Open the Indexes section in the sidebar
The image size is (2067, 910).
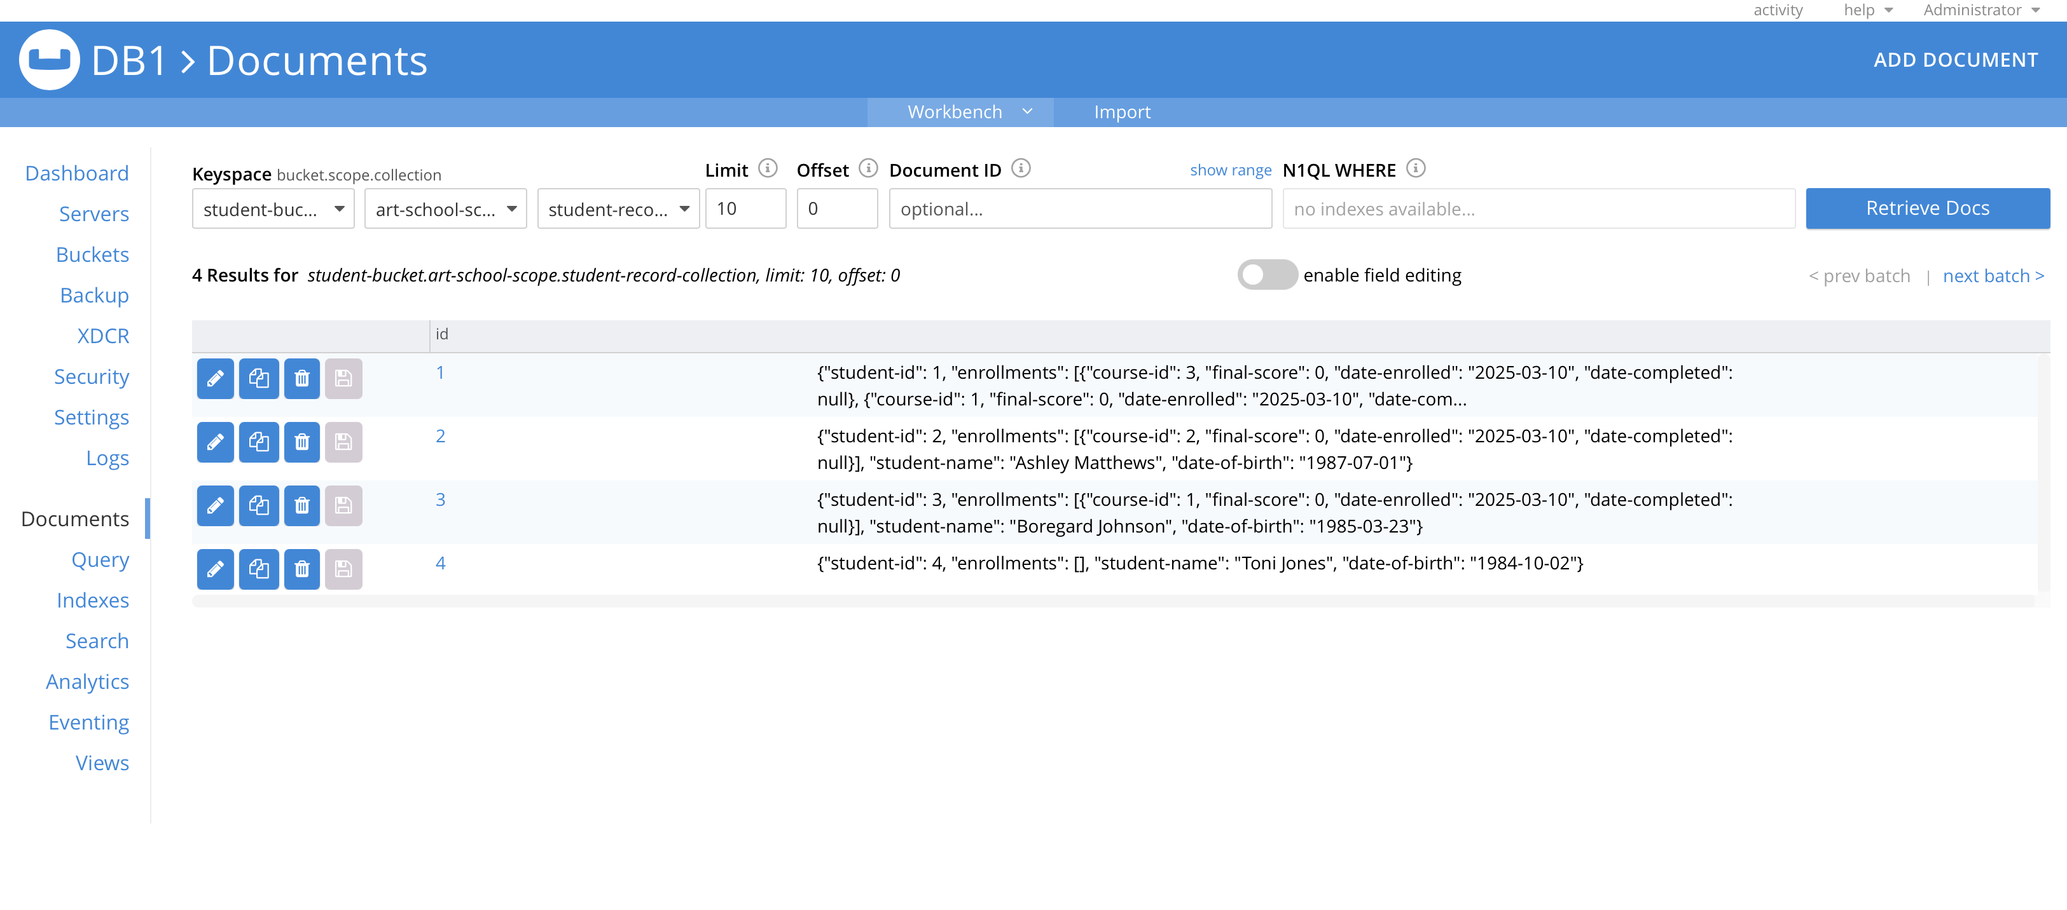click(x=92, y=600)
